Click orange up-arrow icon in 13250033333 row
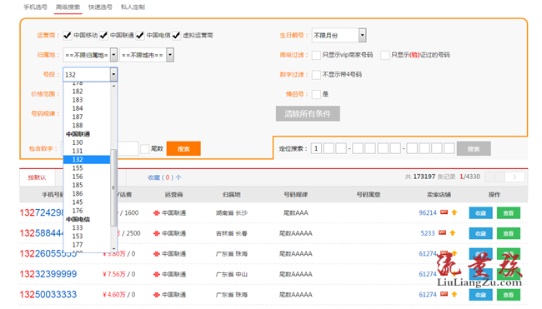Screen dimensions: 542x309 pos(454,295)
